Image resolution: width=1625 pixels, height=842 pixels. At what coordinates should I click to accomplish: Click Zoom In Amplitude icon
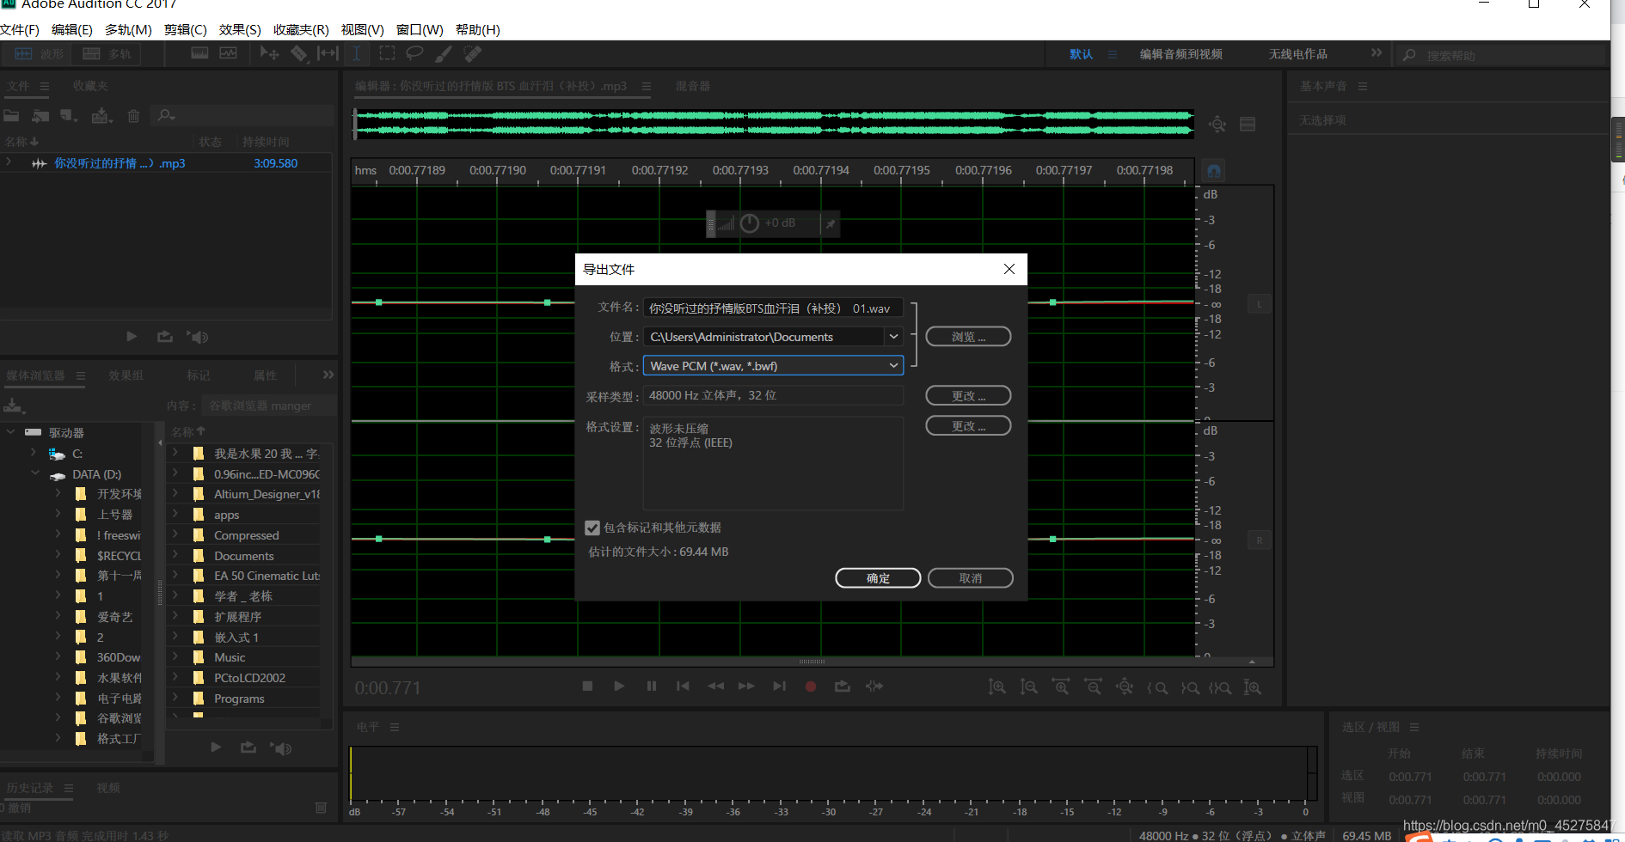pos(996,686)
